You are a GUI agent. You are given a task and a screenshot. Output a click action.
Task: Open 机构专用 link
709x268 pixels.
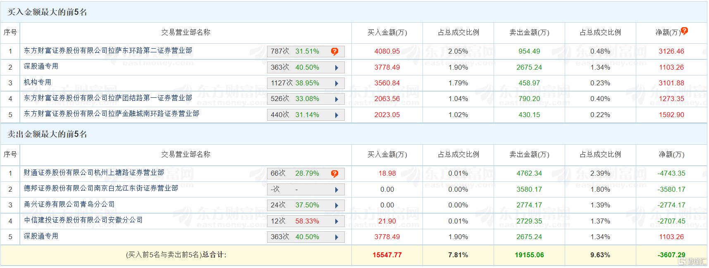tap(38, 82)
